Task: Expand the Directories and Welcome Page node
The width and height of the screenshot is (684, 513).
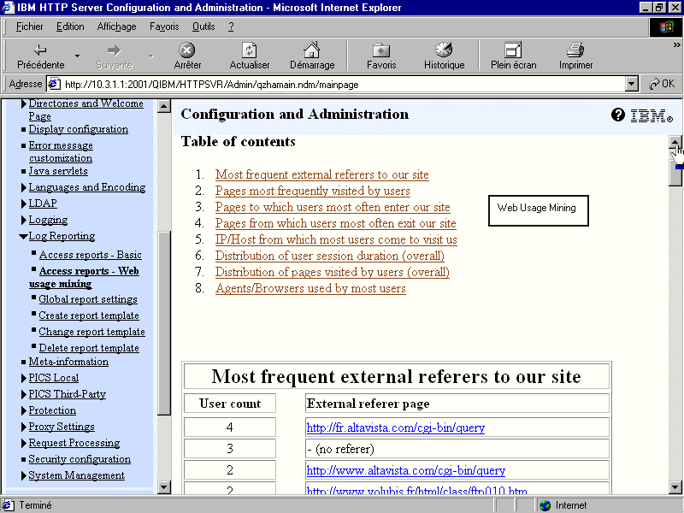Action: click(x=24, y=103)
